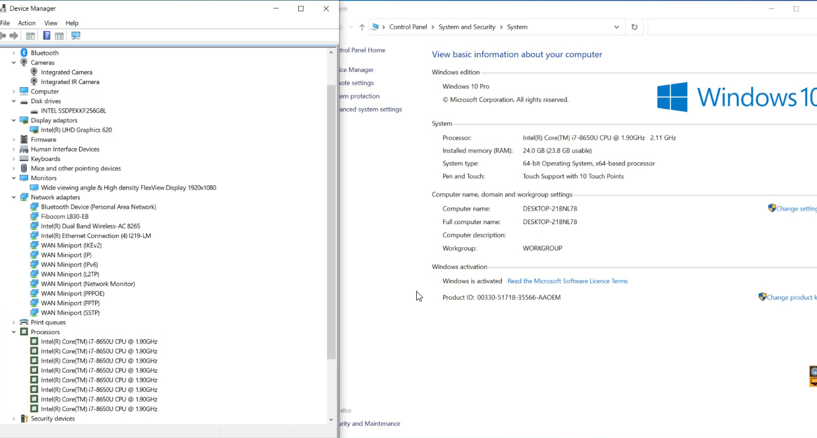817x438 pixels.
Task: Select WAN Miniport (IKEv2)
Action: [x=71, y=245]
